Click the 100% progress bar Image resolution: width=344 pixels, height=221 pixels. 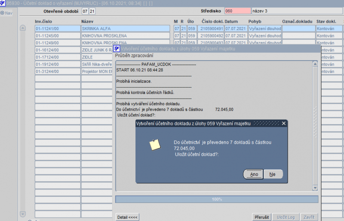[217, 199]
